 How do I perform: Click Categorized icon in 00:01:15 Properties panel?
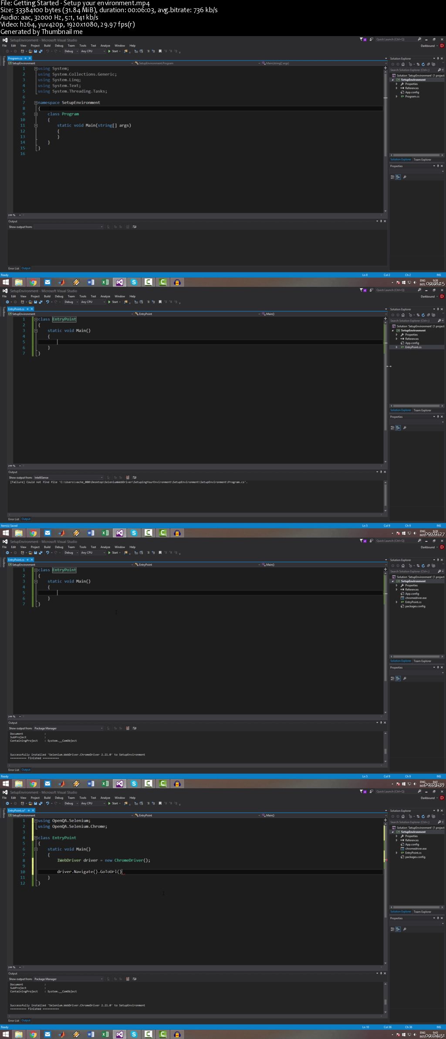pyautogui.click(x=392, y=177)
